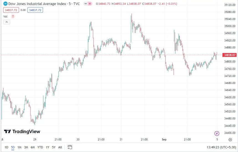Click the blue buy price 34837.72 button

35,10
